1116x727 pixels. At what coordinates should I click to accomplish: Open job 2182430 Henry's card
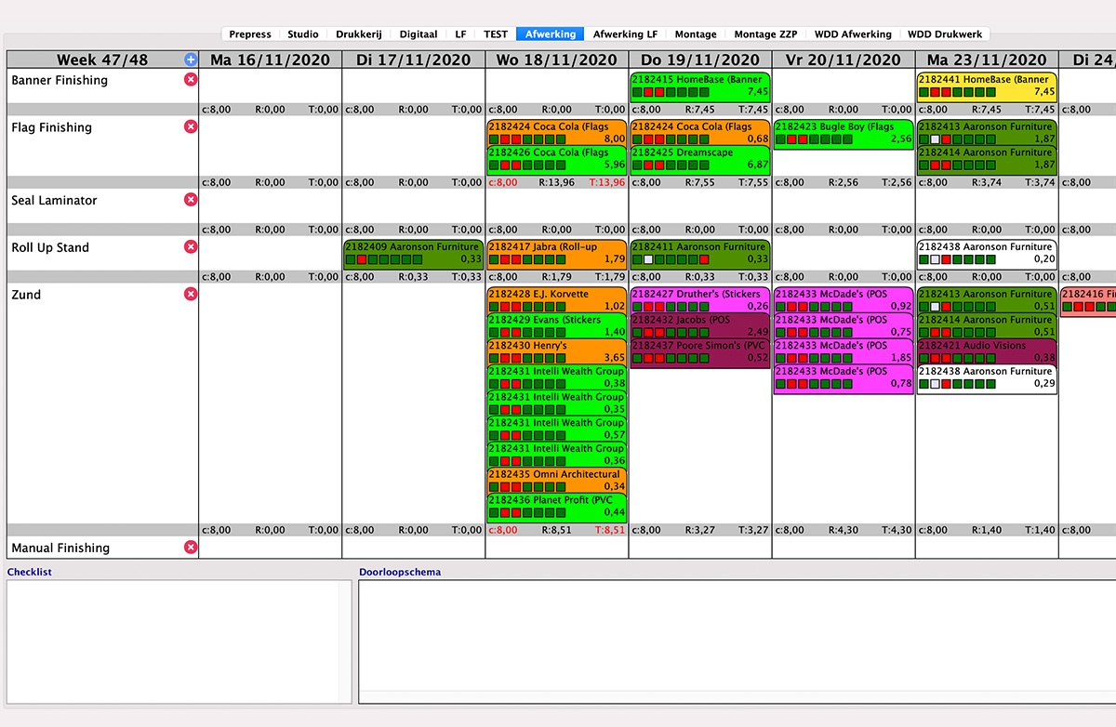[x=557, y=351]
